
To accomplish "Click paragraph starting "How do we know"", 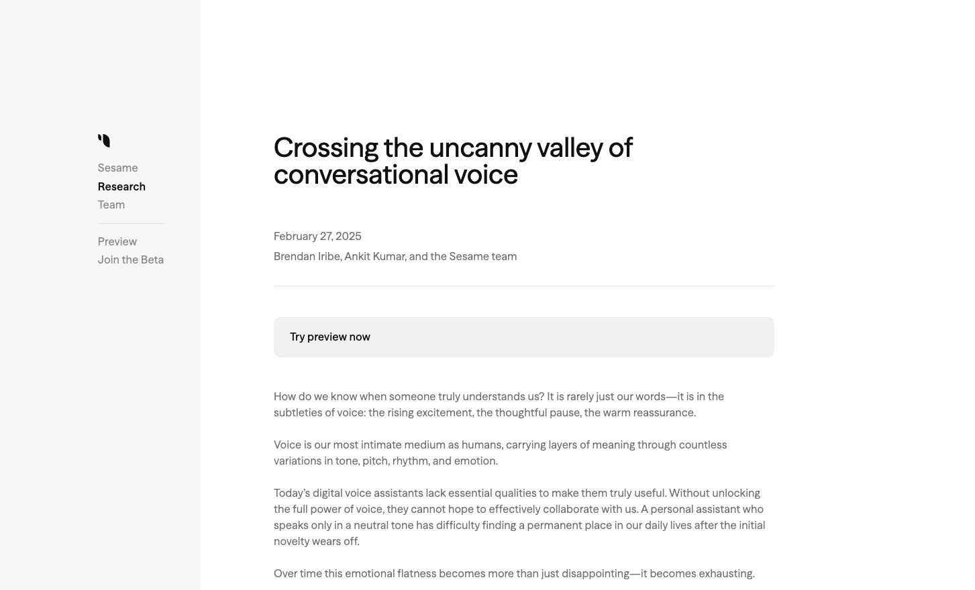I will [x=499, y=405].
